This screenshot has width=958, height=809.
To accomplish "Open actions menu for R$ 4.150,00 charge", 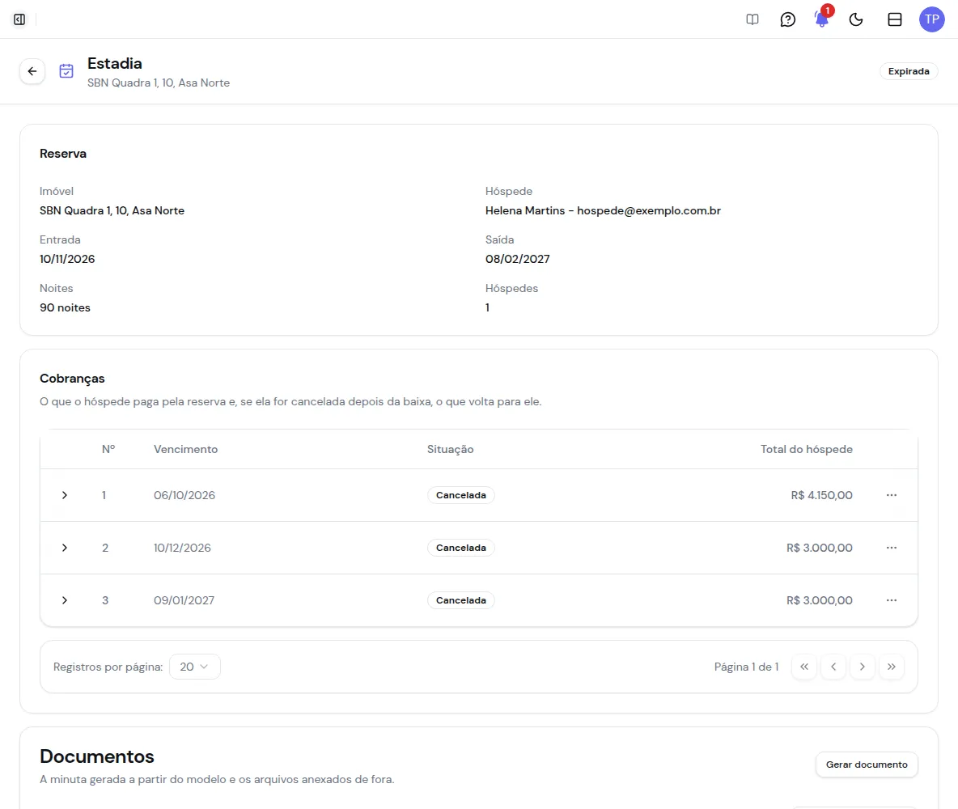I will coord(892,495).
